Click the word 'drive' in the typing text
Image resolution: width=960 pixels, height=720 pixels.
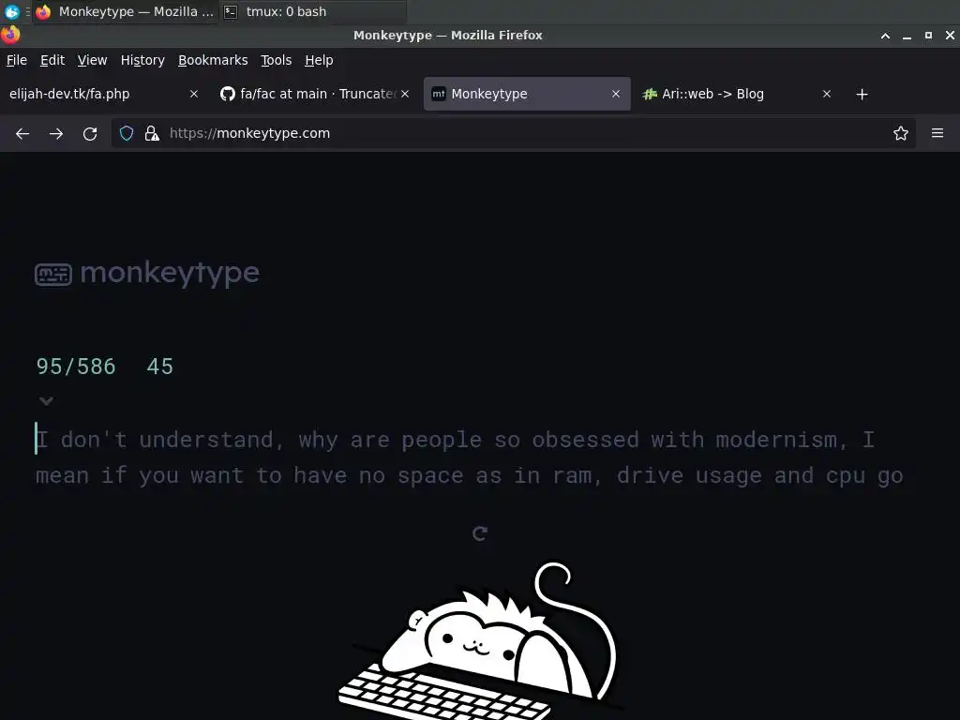coord(650,475)
